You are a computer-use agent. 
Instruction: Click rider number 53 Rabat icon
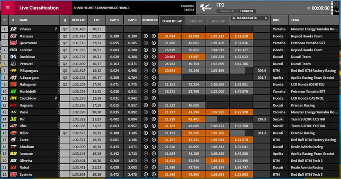click(x=13, y=168)
